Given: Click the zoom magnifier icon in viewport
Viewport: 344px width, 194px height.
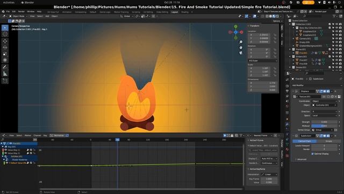Looking at the screenshot, I should 241,42.
